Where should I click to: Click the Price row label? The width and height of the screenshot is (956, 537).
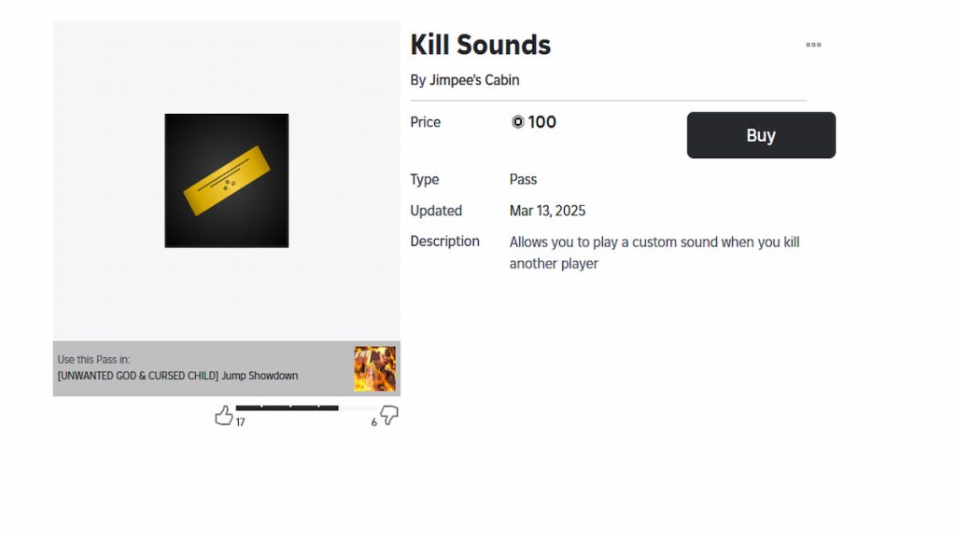(425, 121)
